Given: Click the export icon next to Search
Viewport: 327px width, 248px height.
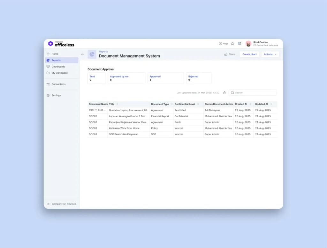Looking at the screenshot, I should point(225,92).
